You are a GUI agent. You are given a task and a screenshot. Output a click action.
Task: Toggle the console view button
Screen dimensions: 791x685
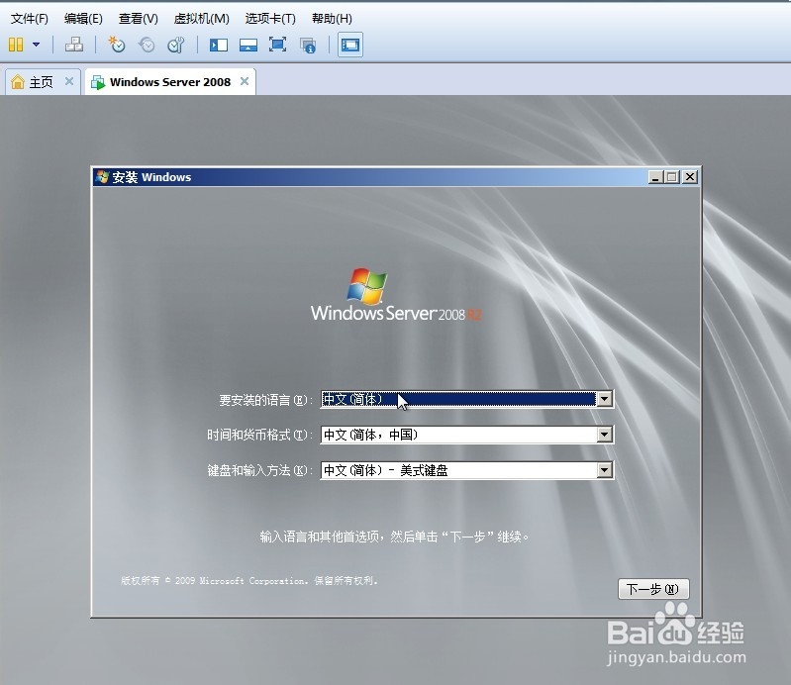click(350, 45)
